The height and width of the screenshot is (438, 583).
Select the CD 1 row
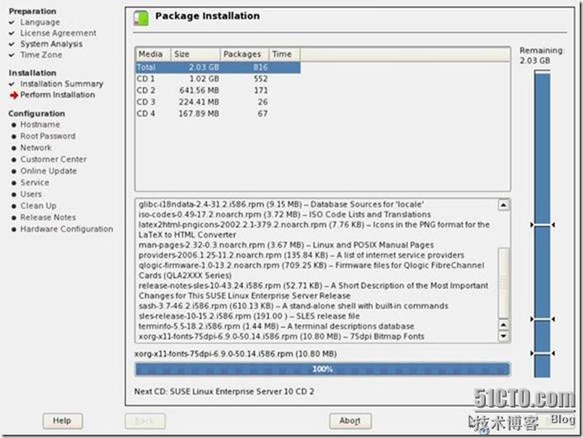point(218,79)
